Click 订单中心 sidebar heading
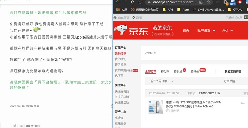 tap(121, 47)
